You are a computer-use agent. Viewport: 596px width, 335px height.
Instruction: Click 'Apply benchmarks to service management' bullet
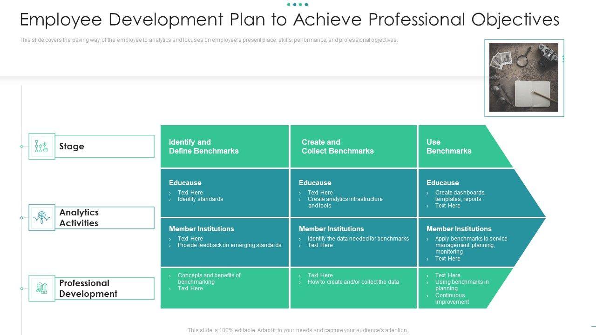471,245
